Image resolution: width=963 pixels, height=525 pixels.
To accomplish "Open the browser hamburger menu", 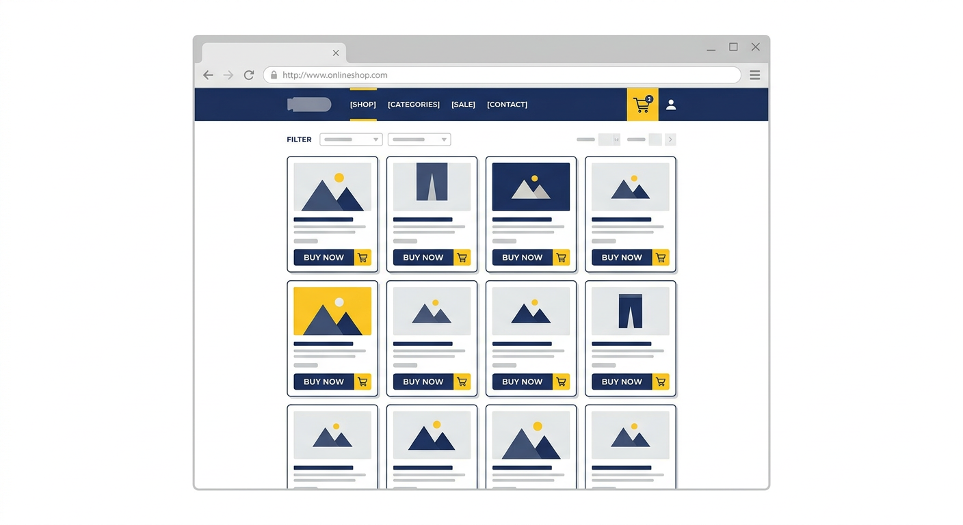I will 755,75.
